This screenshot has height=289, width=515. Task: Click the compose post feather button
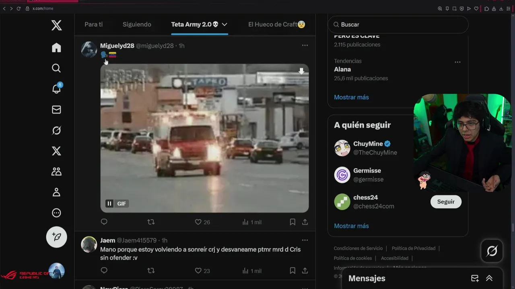pos(56,237)
